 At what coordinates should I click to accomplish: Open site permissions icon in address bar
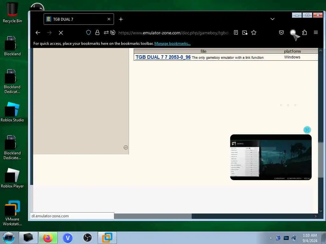coord(106,32)
